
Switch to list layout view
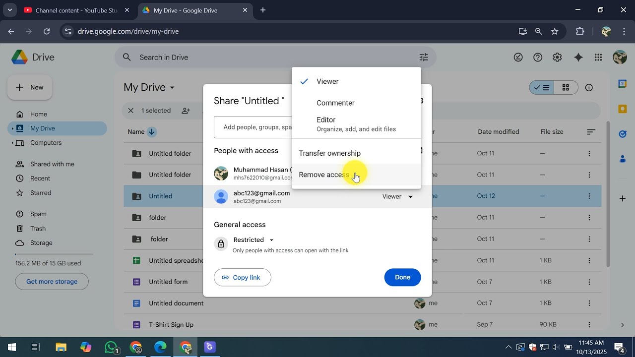[x=542, y=88]
